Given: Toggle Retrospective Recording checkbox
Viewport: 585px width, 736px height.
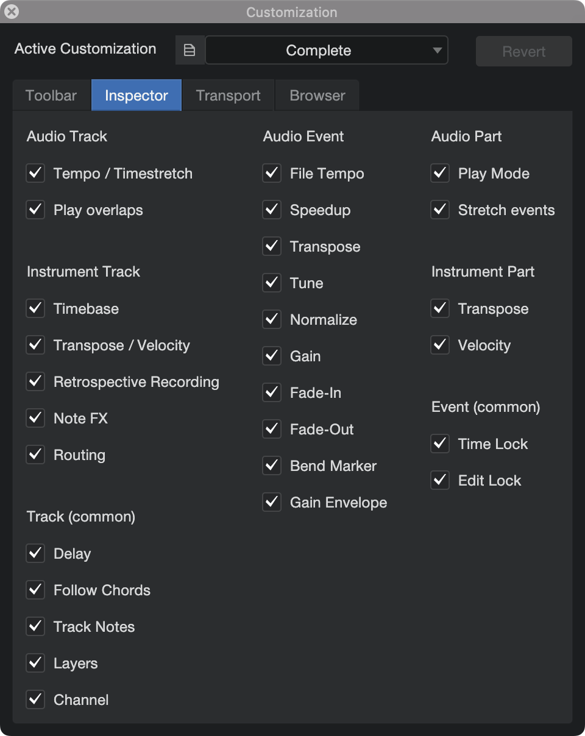Looking at the screenshot, I should tap(35, 382).
